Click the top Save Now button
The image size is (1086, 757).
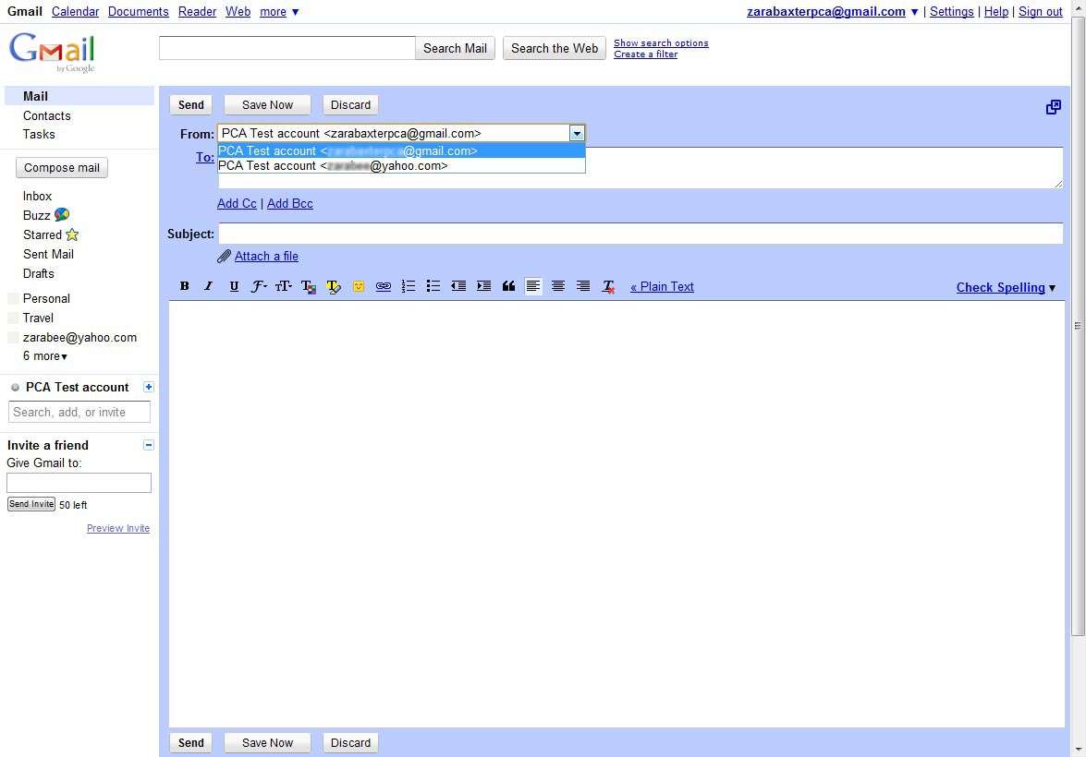click(267, 104)
